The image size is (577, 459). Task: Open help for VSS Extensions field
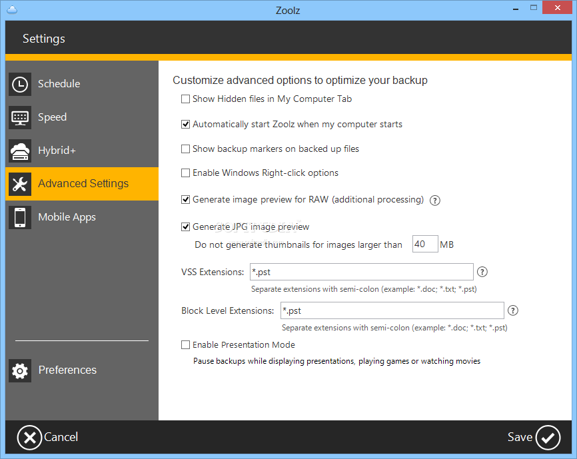click(482, 272)
